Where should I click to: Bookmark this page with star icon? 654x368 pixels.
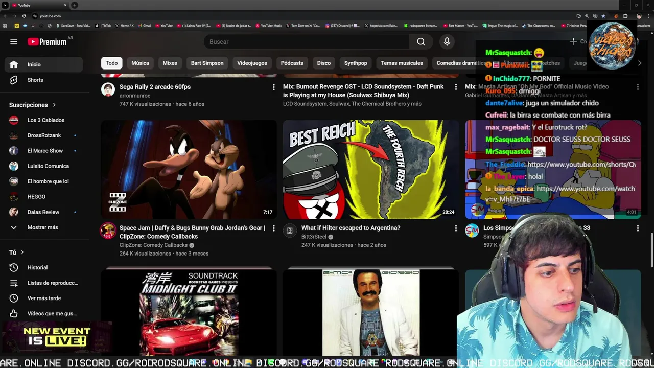pyautogui.click(x=603, y=16)
